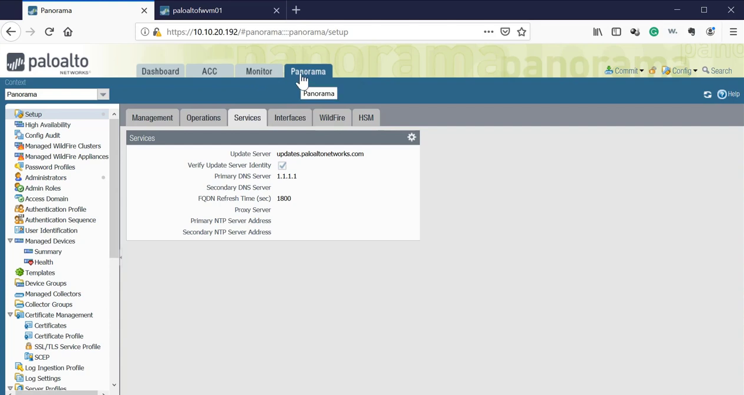The image size is (744, 395).
Task: Select the Panorama main tab
Action: 308,71
